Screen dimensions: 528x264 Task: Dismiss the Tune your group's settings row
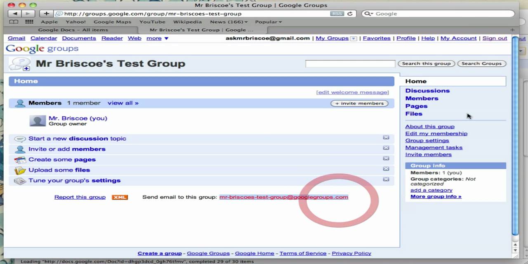pos(386,179)
